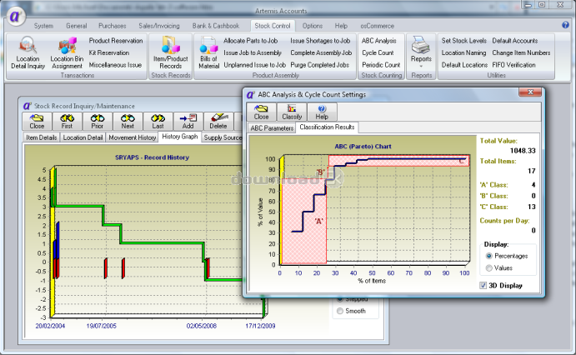Open Help in ABC Analysis dialog

[x=322, y=112]
